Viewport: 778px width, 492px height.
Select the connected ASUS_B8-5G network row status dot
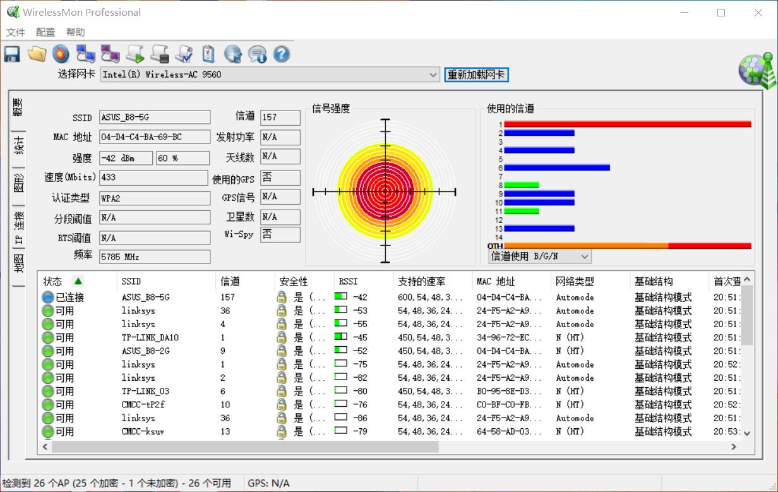click(x=47, y=297)
